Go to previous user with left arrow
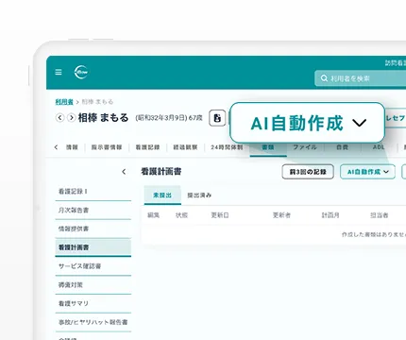 (59, 118)
